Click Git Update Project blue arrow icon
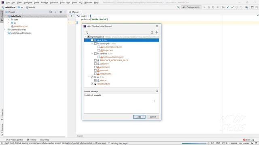This screenshot has height=145, width=259. pos(228,7)
